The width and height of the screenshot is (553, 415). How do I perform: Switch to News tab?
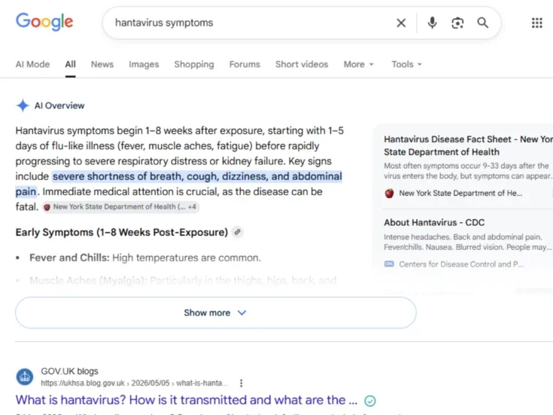(102, 64)
